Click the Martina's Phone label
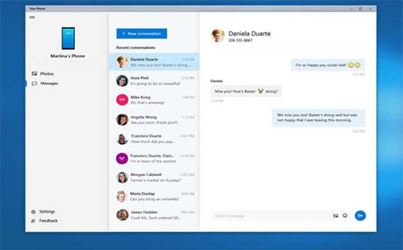Viewport: 403px width, 250px height. pyautogui.click(x=67, y=56)
